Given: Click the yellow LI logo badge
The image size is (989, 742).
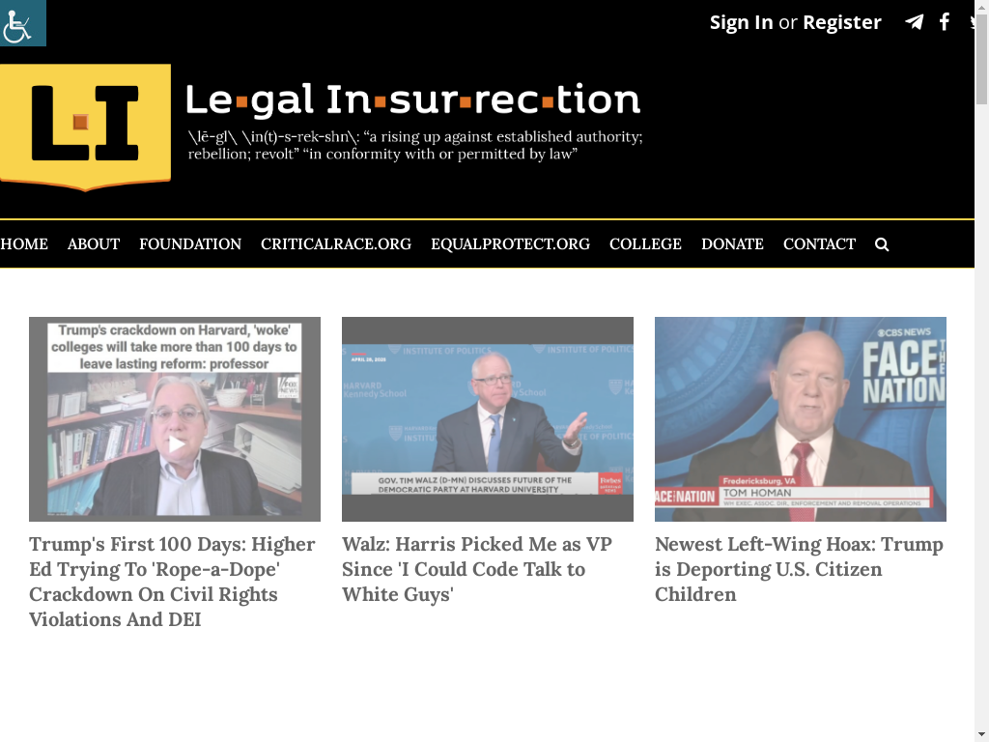Looking at the screenshot, I should [85, 125].
